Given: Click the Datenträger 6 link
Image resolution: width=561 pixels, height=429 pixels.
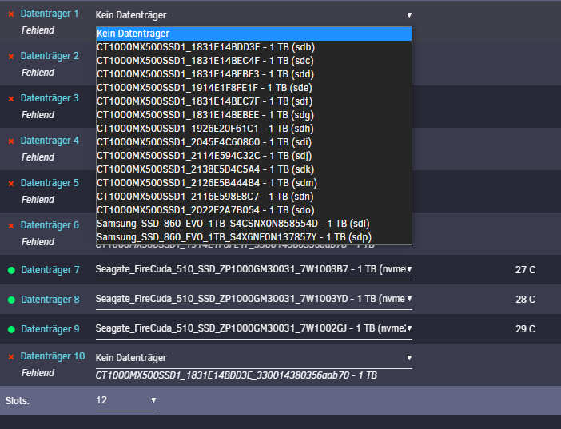Looking at the screenshot, I should pyautogui.click(x=50, y=225).
